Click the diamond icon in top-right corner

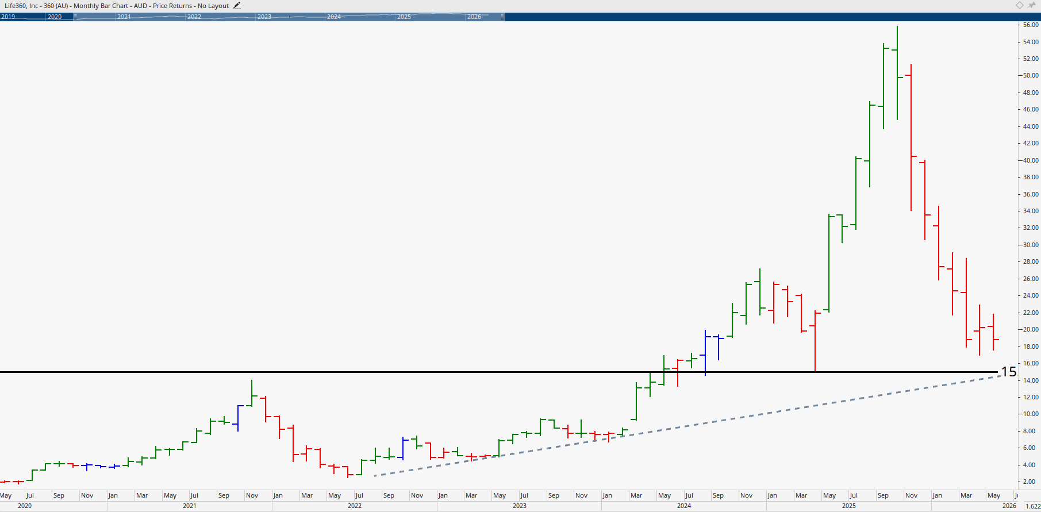click(x=1020, y=5)
